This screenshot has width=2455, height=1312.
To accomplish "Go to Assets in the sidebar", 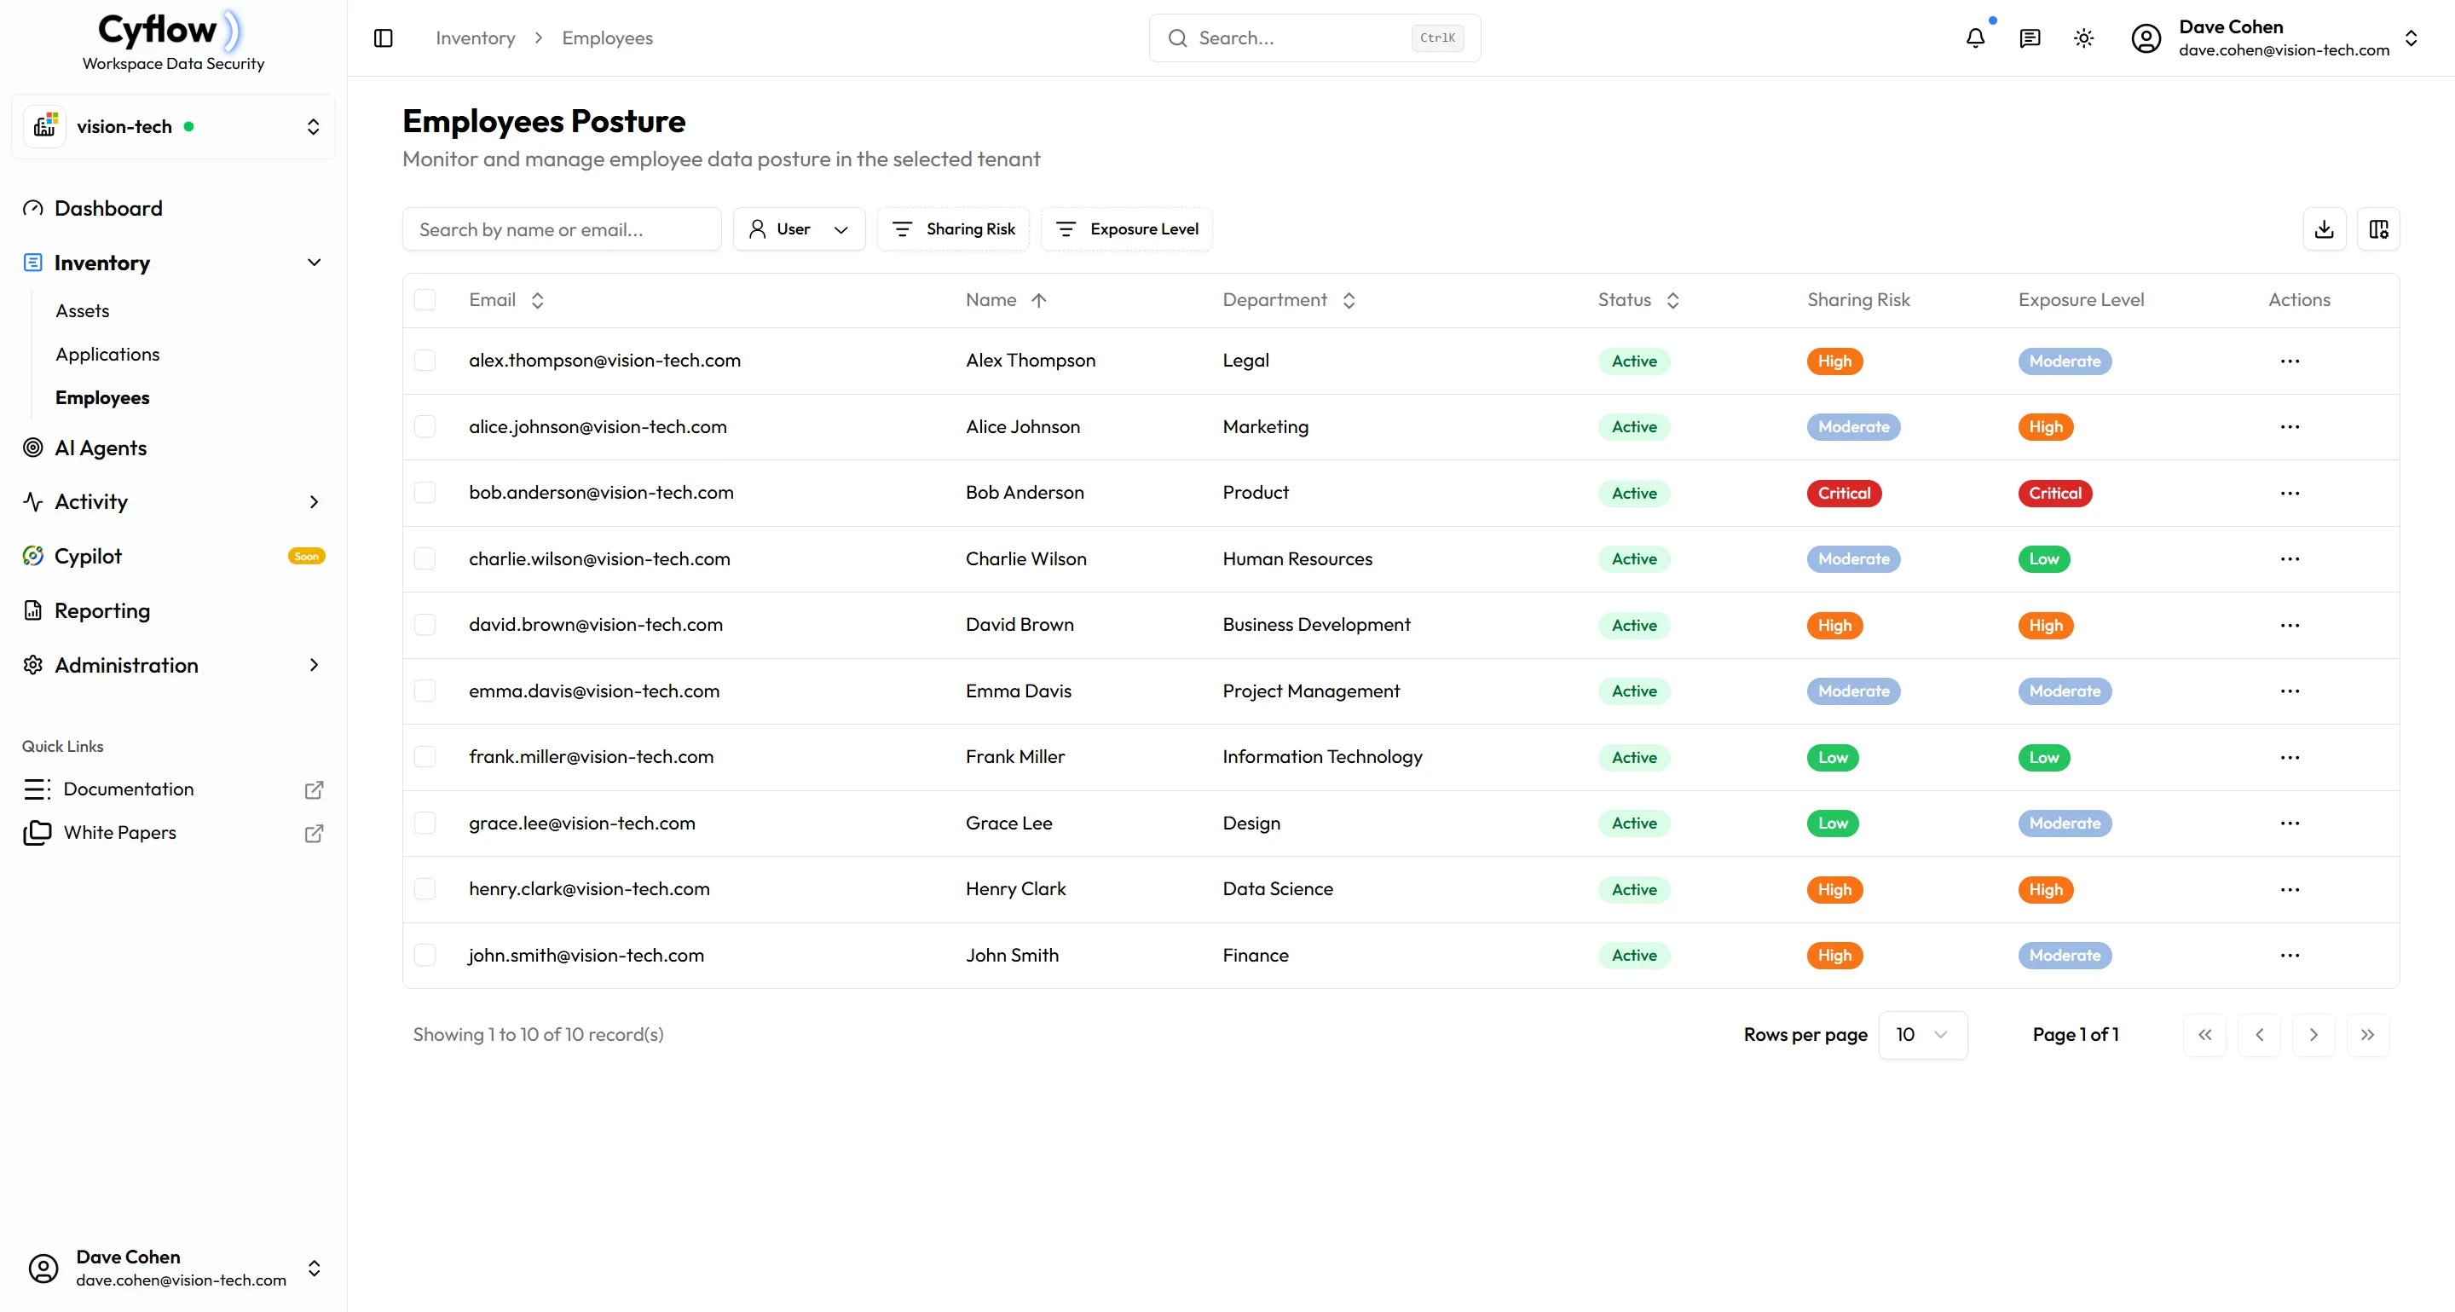I will (82, 309).
